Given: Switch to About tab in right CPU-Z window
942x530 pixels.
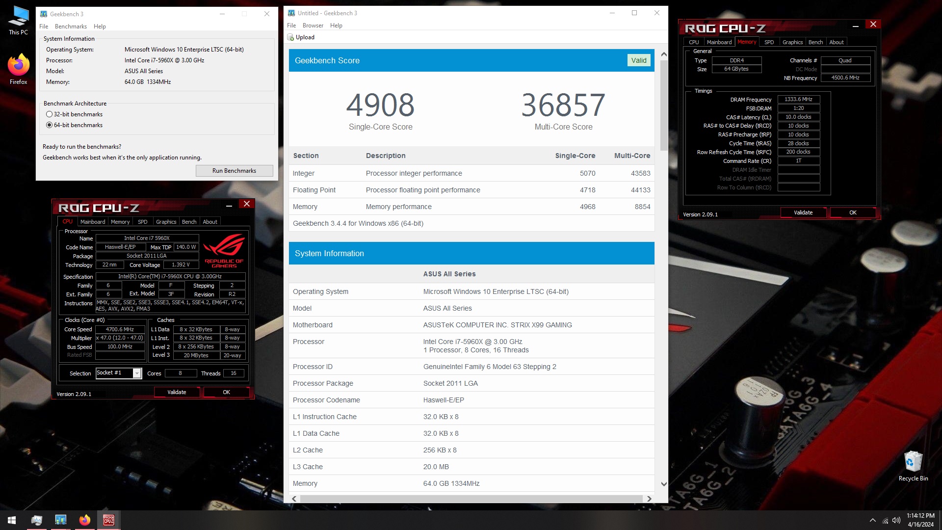Looking at the screenshot, I should point(837,42).
